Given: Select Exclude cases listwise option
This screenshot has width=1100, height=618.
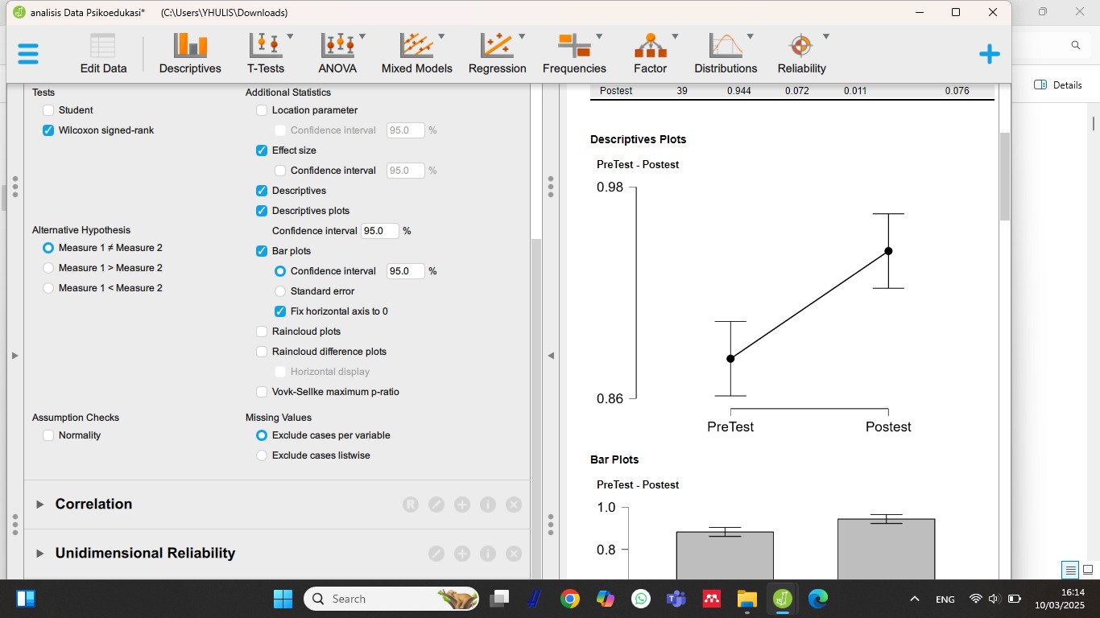Looking at the screenshot, I should click(262, 455).
